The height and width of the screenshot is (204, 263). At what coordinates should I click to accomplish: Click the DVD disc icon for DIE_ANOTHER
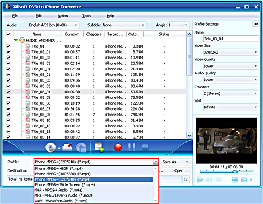coord(22,40)
